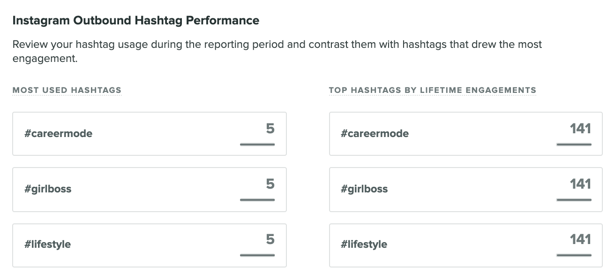Select #careermode under Most Used Hashtags
Viewport: 615px width, 275px height.
pos(59,134)
